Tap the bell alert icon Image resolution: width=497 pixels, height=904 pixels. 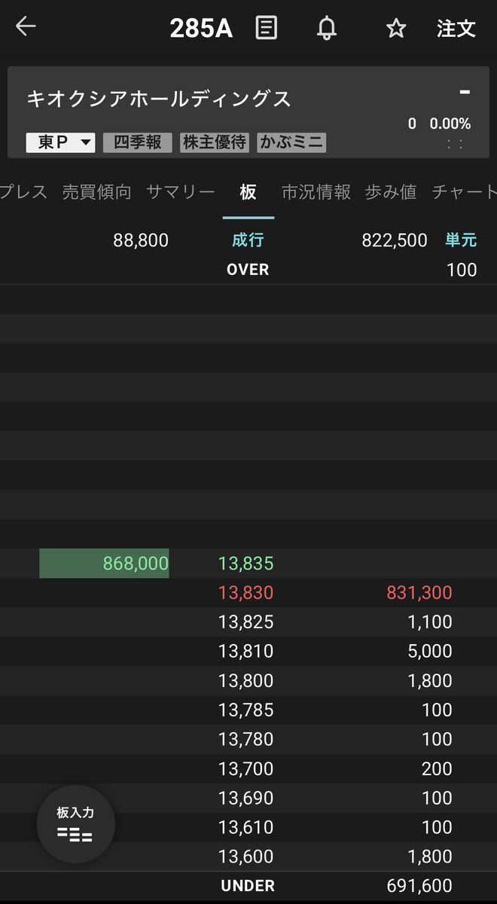tap(327, 28)
